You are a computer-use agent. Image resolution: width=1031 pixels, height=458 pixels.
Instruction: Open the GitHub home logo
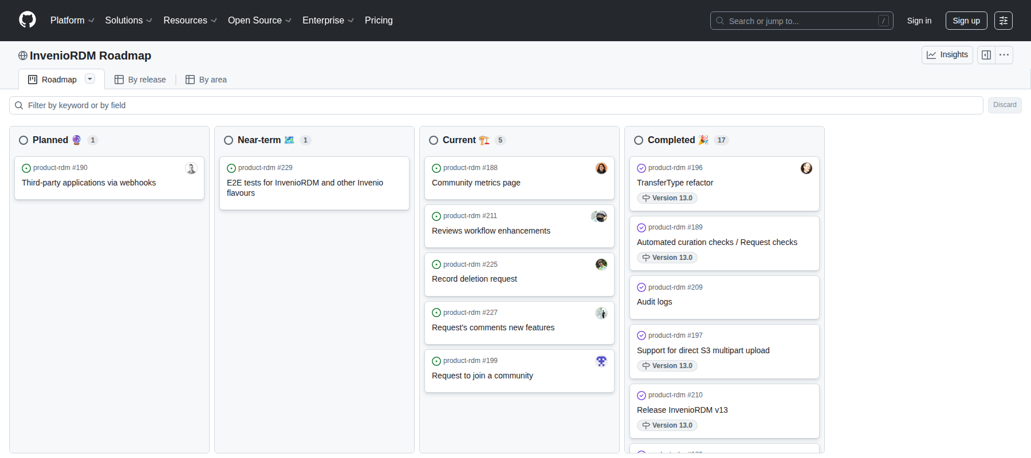27,20
